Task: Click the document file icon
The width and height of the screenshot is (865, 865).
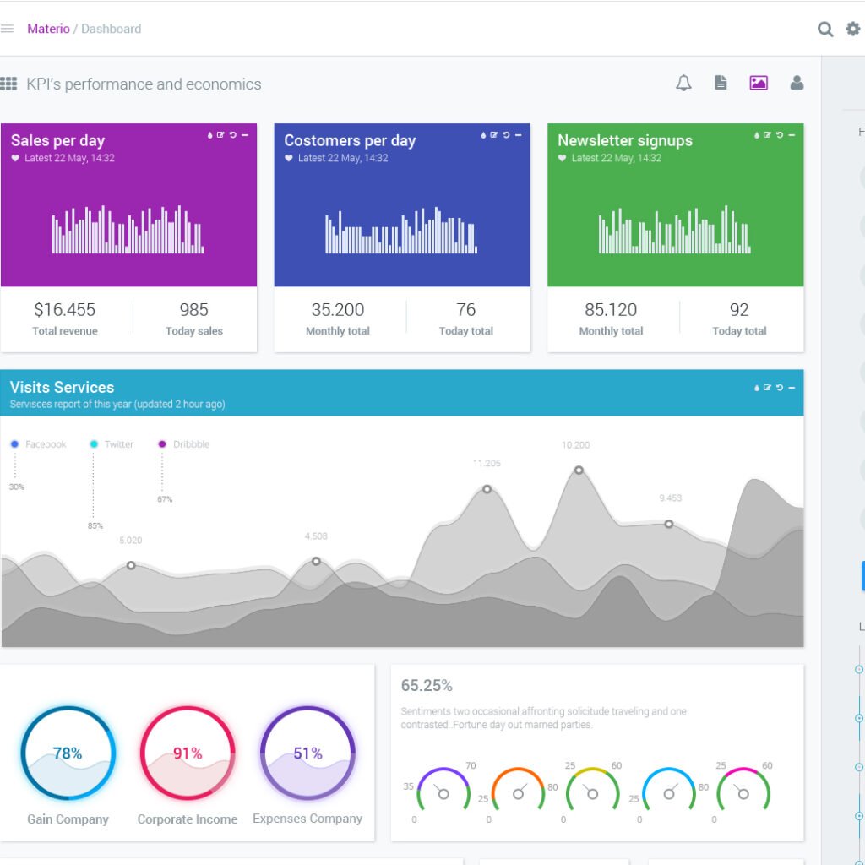Action: [721, 83]
